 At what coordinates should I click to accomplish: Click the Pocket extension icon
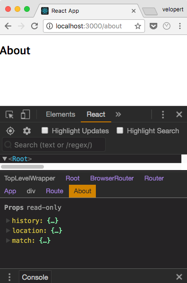[x=153, y=26]
